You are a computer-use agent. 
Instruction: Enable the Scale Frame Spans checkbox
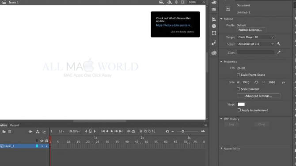pyautogui.click(x=239, y=74)
